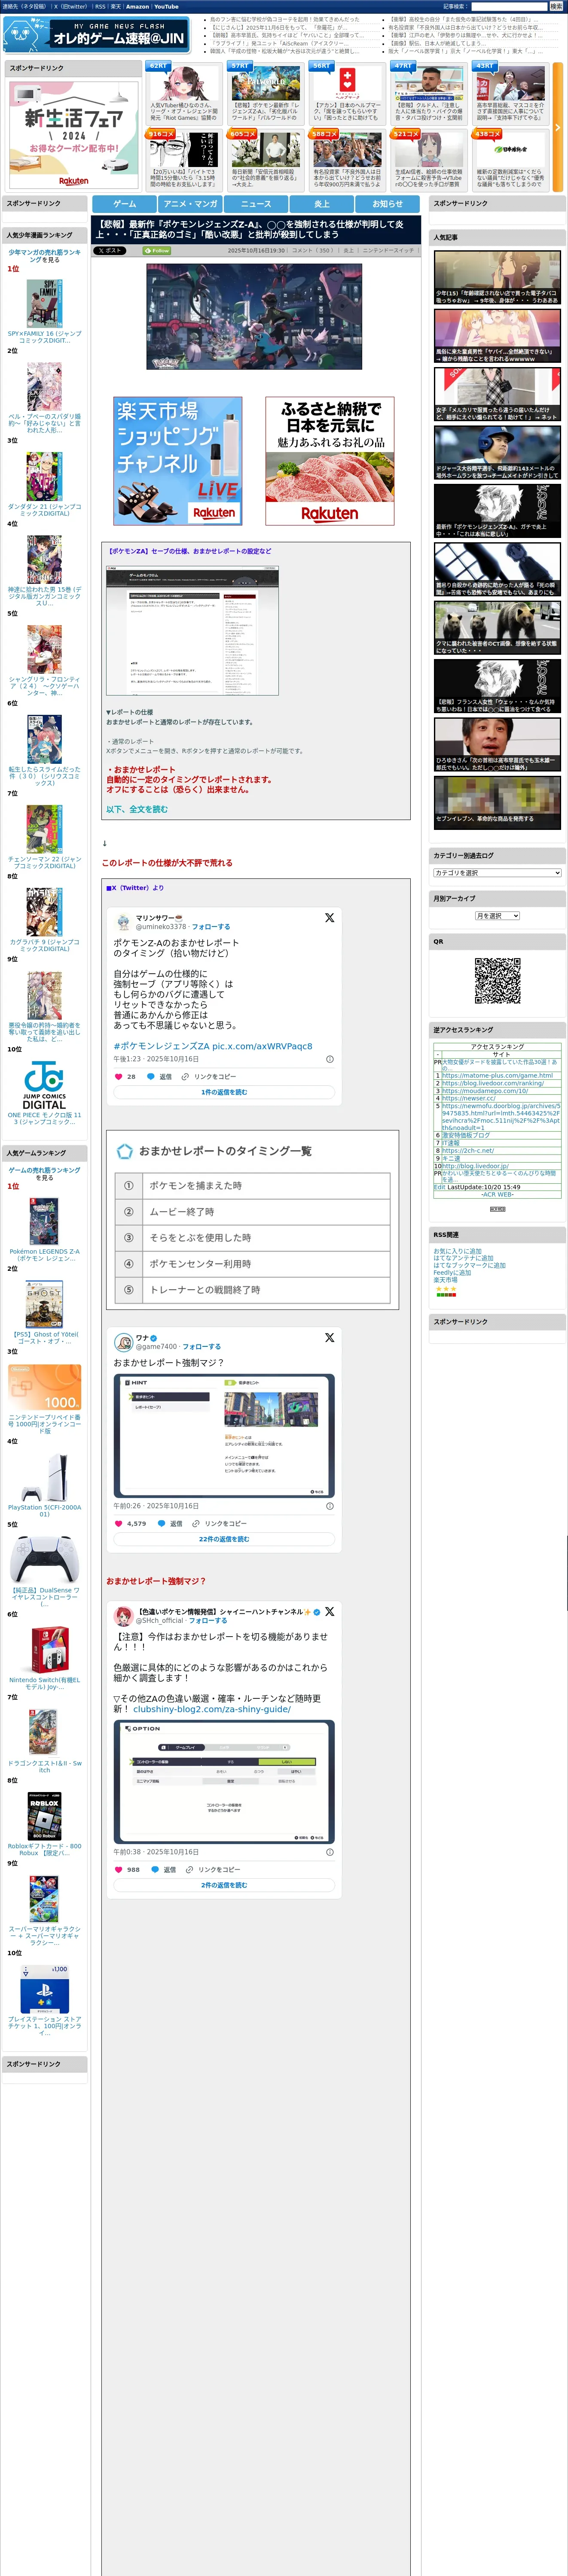This screenshot has width=568, height=2576.
Task: Click the #ポケモンレジェンズZA hashtag
Action: point(161,1046)
